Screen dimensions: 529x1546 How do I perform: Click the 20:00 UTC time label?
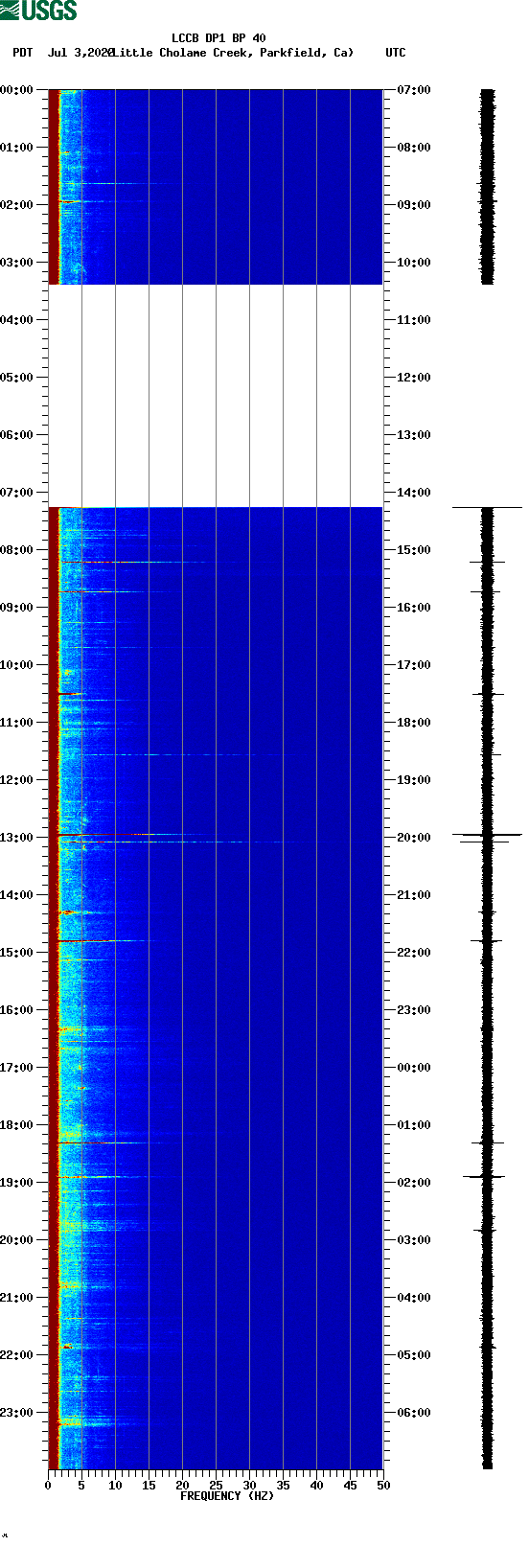click(413, 838)
